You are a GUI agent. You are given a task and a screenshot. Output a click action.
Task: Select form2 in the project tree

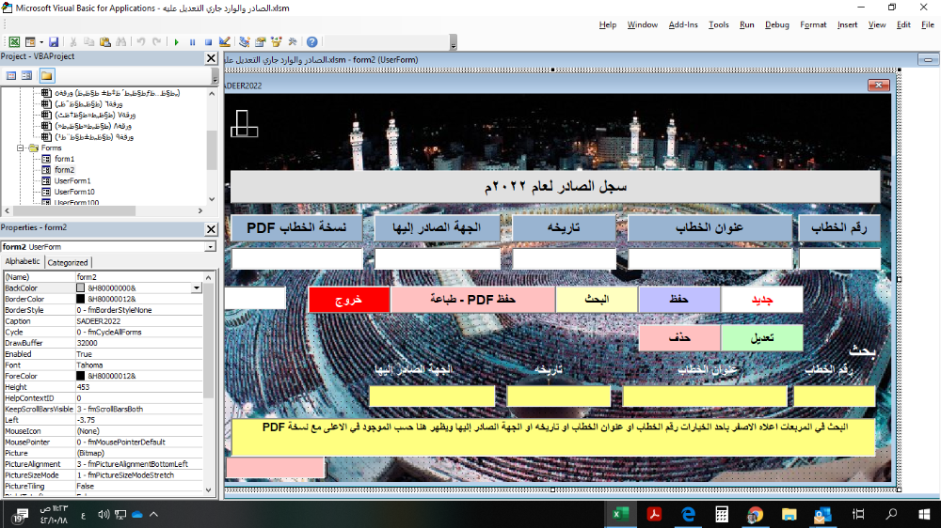[x=64, y=170]
